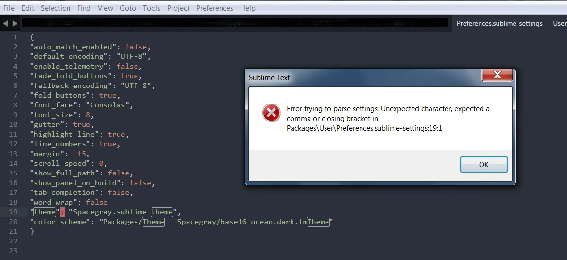
Task: Click the "scroll_speed" key
Action: click(x=60, y=163)
